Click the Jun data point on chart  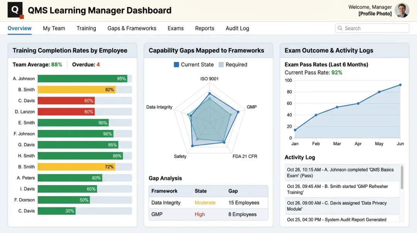point(400,85)
